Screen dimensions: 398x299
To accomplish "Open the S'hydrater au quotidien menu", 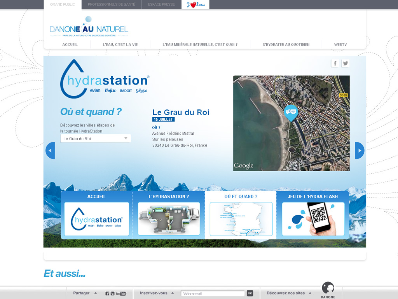I will pyautogui.click(x=286, y=44).
